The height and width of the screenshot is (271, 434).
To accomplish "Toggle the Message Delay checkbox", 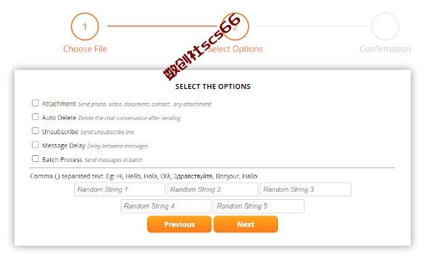I will tap(35, 144).
